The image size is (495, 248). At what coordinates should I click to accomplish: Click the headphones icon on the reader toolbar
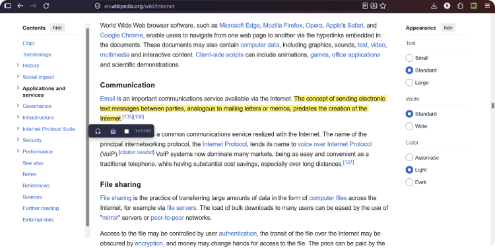coord(98,132)
